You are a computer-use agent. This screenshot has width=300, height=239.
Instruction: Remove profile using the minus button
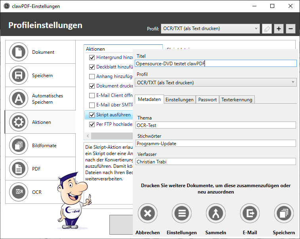click(x=290, y=28)
